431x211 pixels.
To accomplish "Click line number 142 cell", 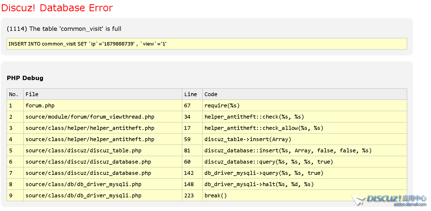I will point(189,173).
